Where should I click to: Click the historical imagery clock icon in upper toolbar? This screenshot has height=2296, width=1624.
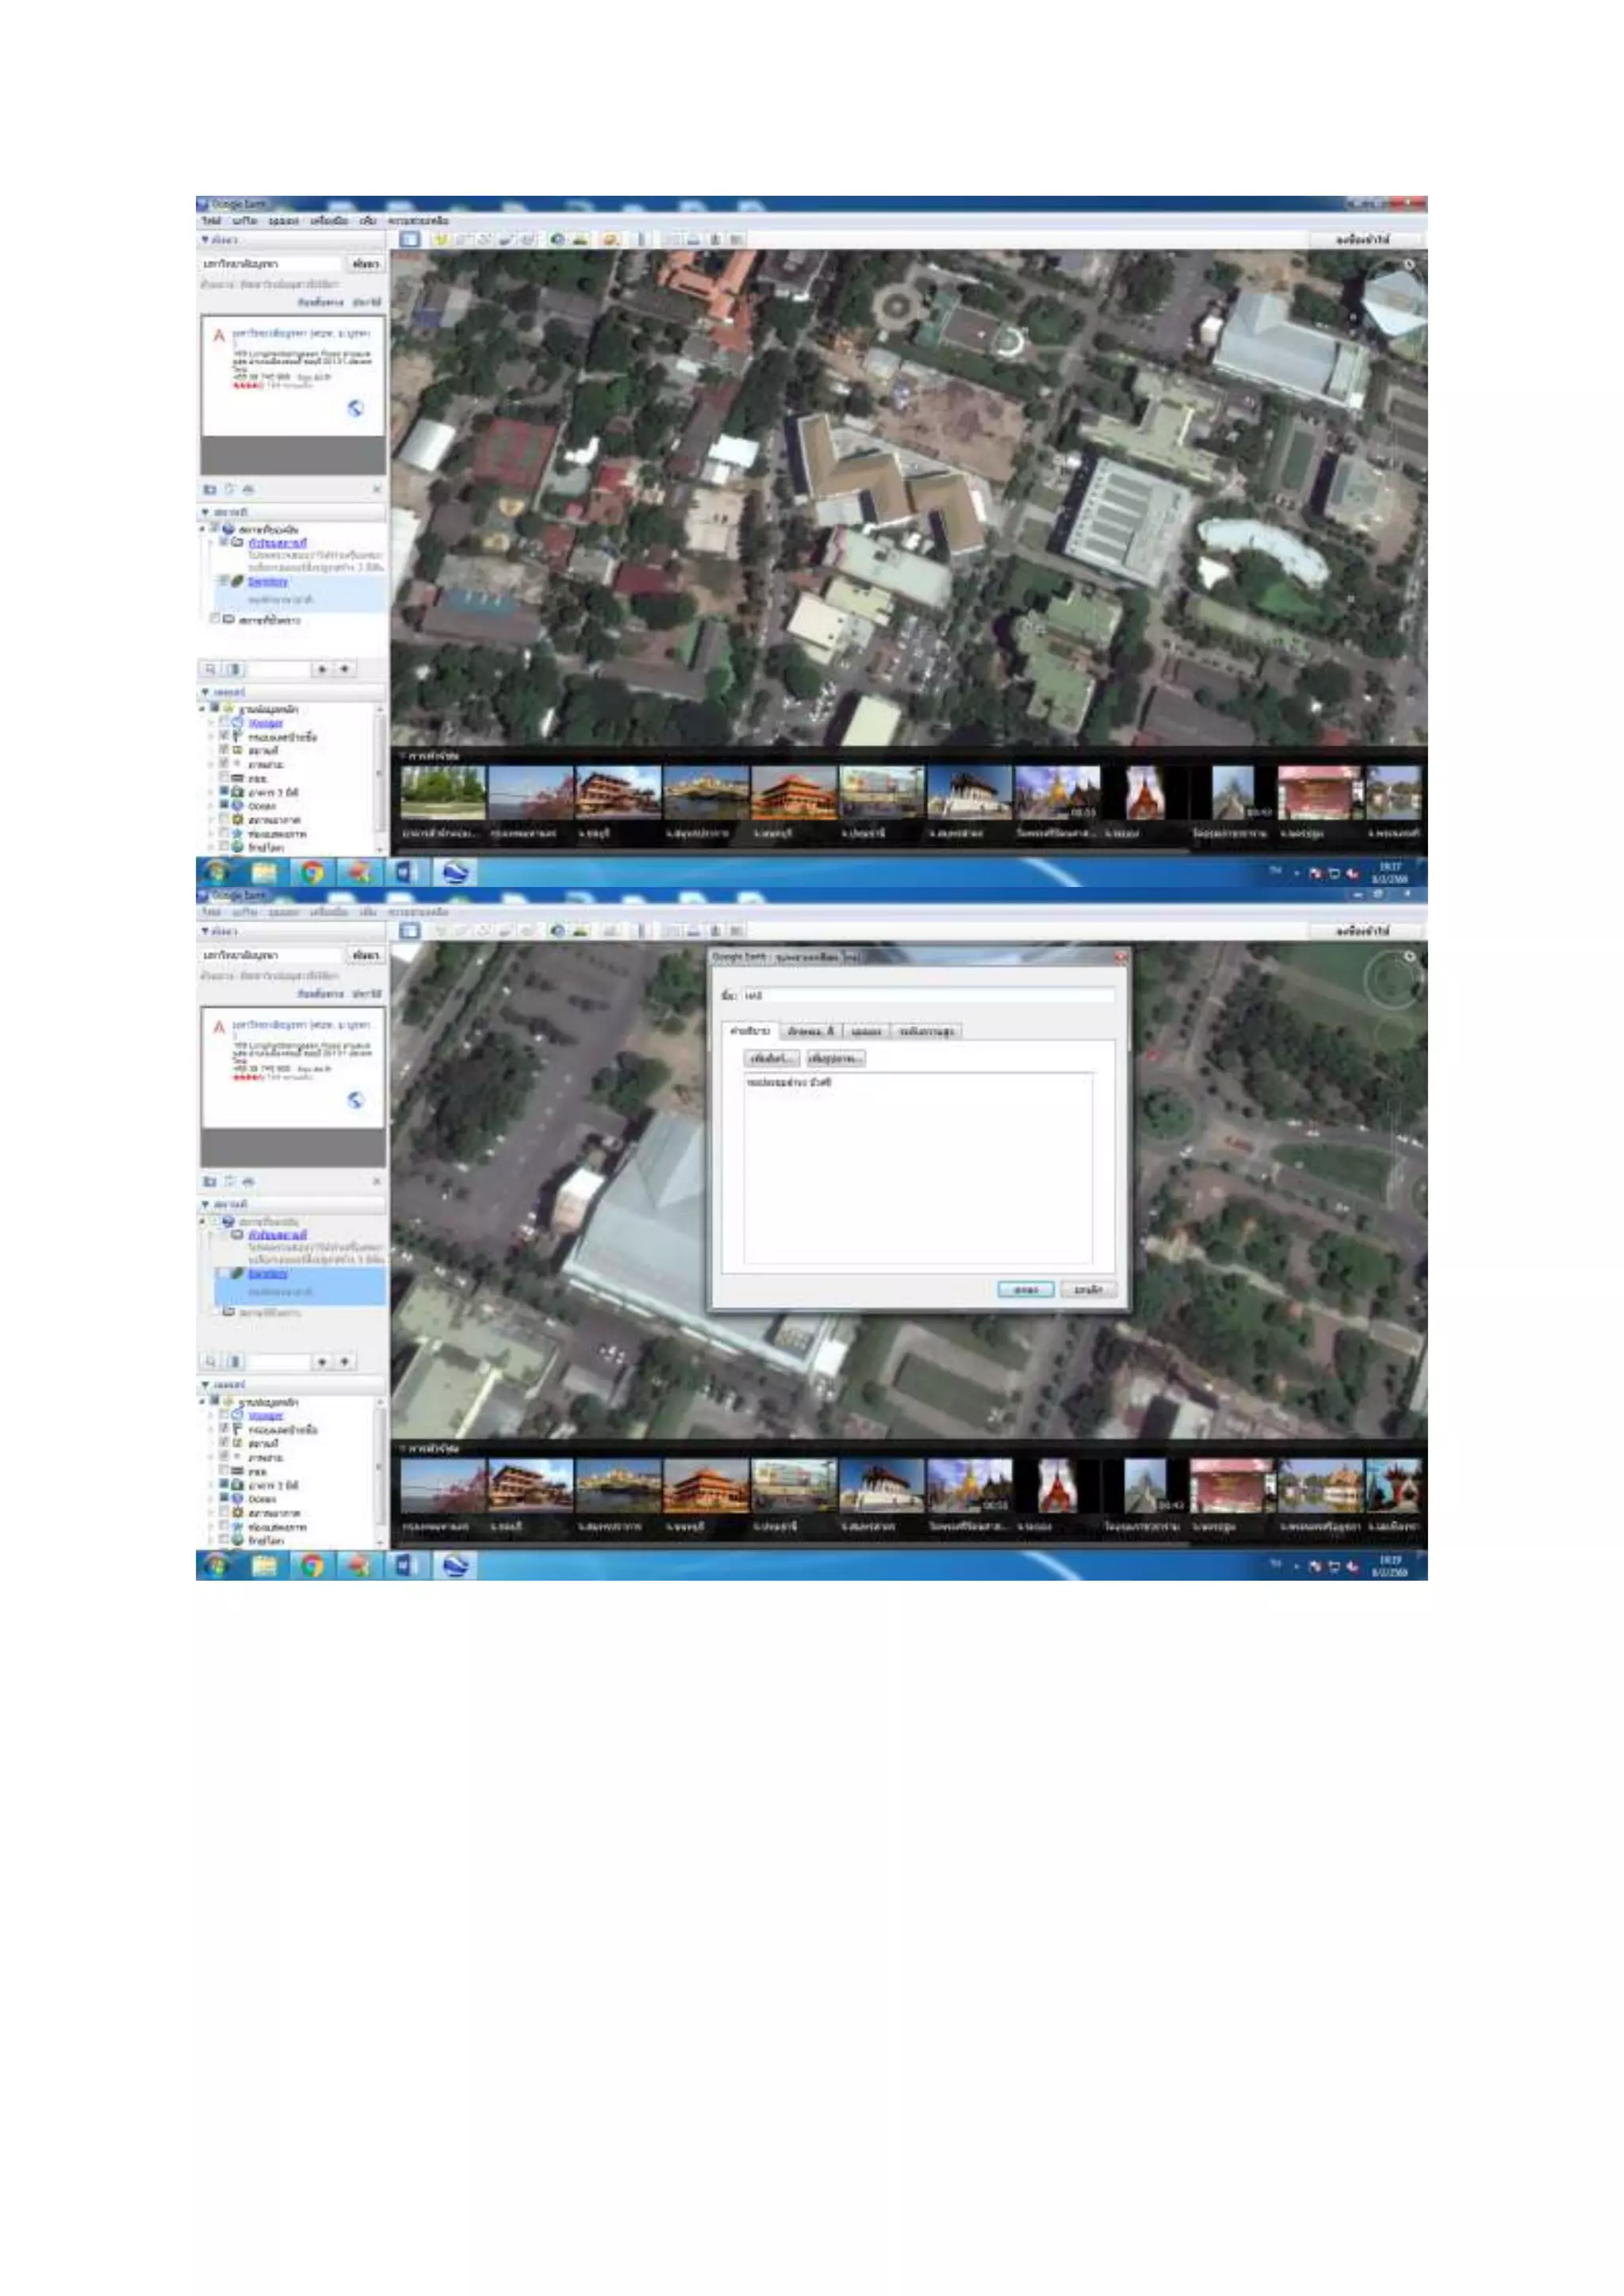coord(557,239)
